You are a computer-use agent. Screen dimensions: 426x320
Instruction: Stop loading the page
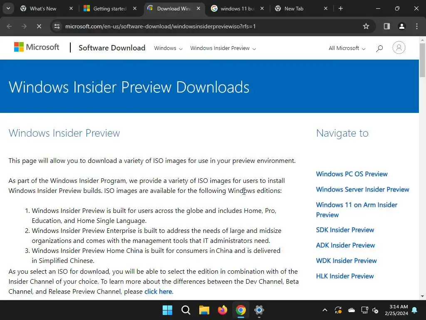[x=39, y=26]
